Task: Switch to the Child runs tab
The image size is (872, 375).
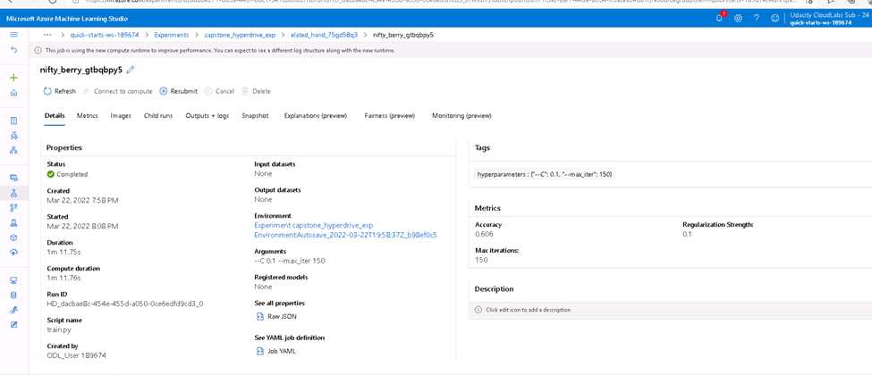Action: pos(158,115)
